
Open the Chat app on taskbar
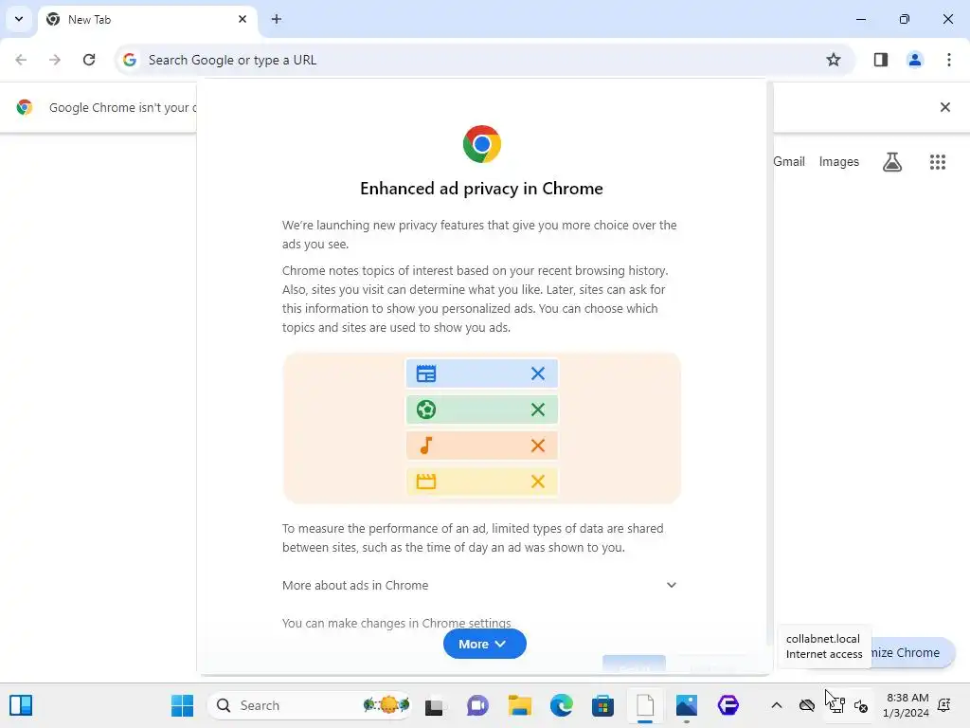pos(477,705)
